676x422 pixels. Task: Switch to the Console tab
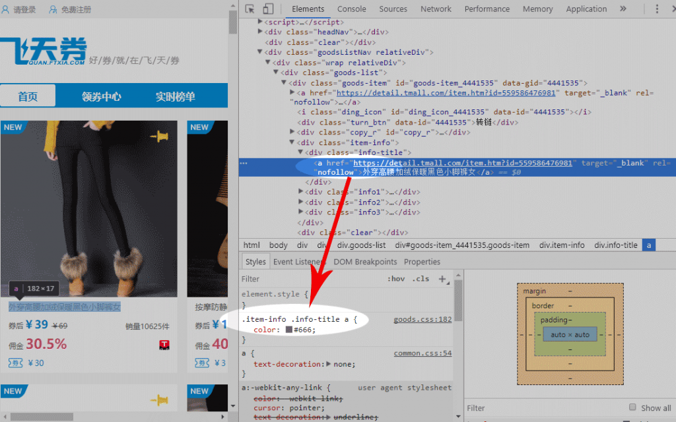click(351, 9)
